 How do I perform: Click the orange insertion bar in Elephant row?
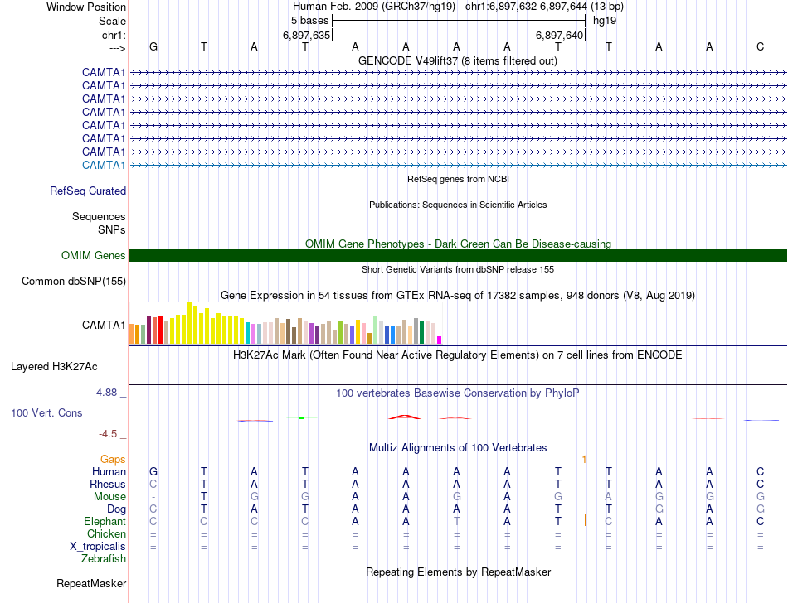pos(585,520)
